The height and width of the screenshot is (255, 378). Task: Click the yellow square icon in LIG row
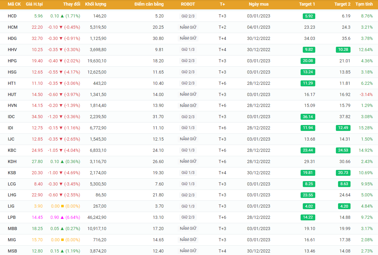click(x=62, y=206)
